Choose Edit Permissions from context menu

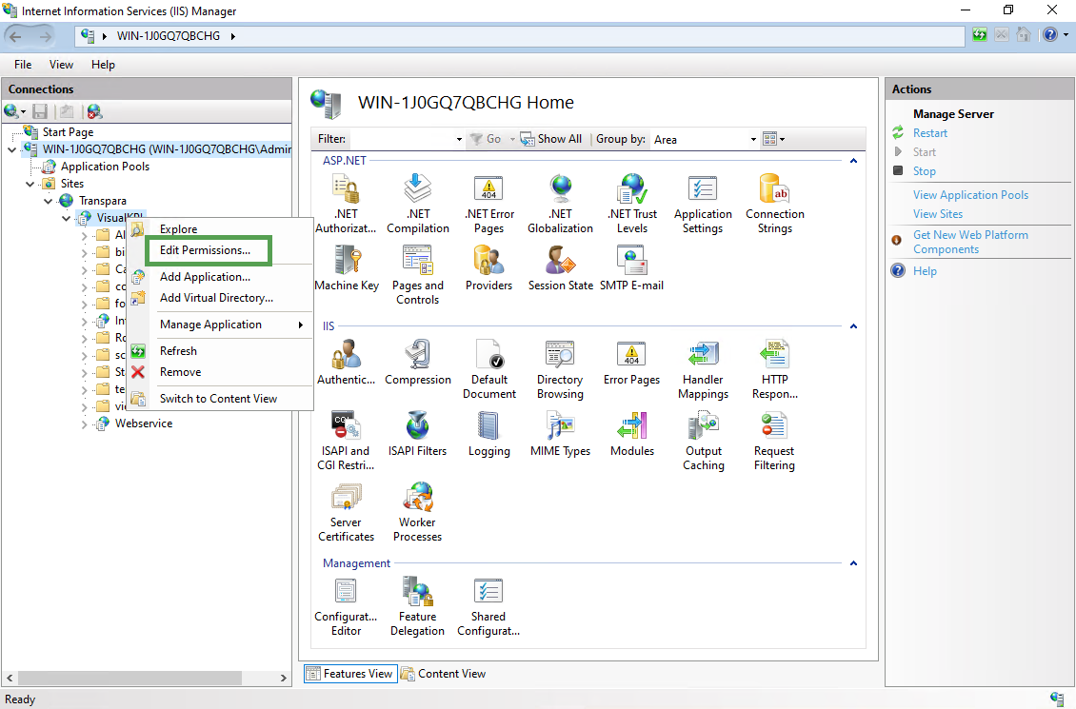point(205,250)
